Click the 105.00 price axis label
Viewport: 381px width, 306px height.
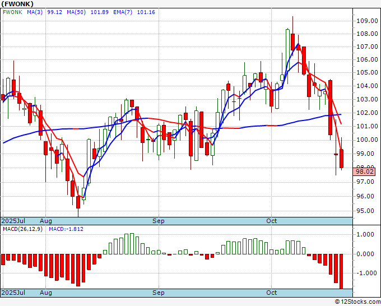click(x=367, y=72)
